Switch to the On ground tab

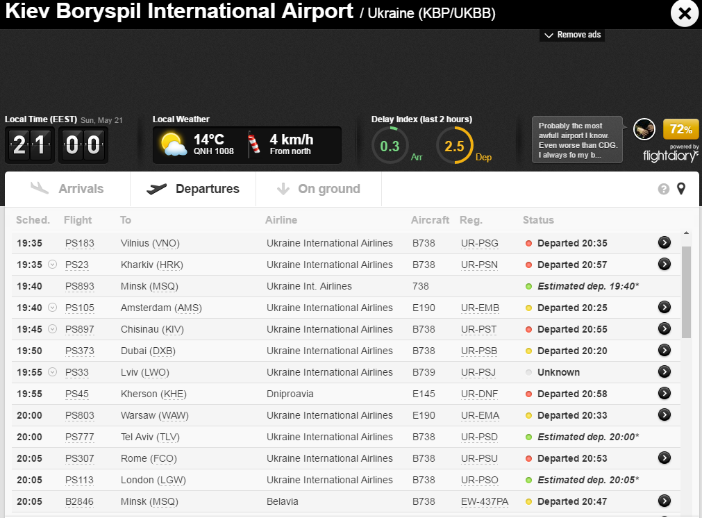point(319,189)
